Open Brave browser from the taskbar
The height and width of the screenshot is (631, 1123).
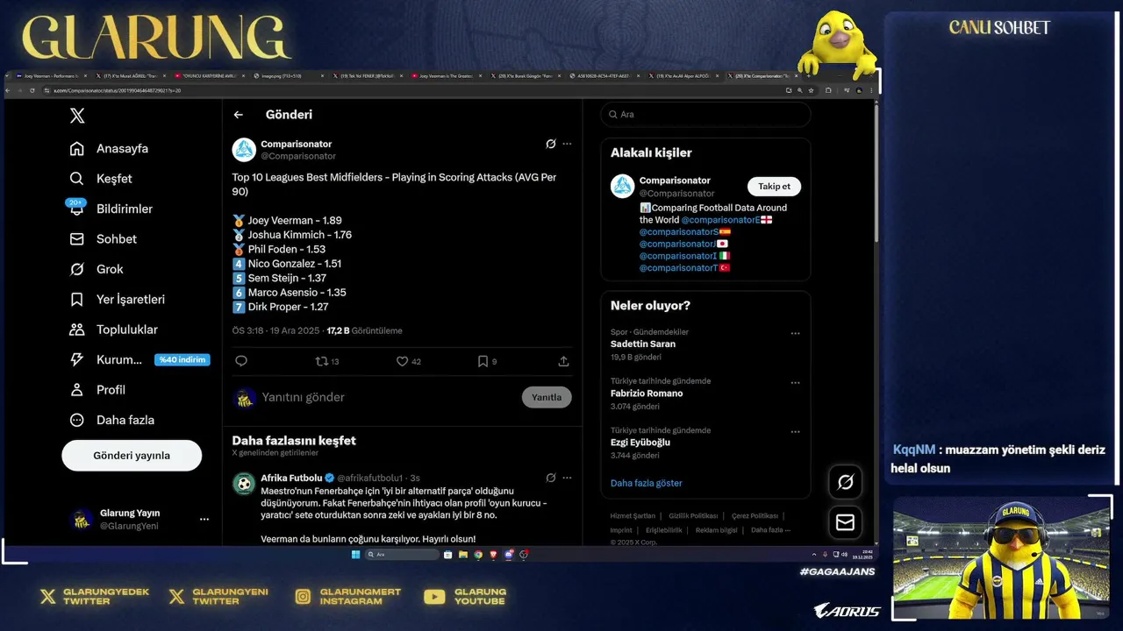(x=493, y=555)
